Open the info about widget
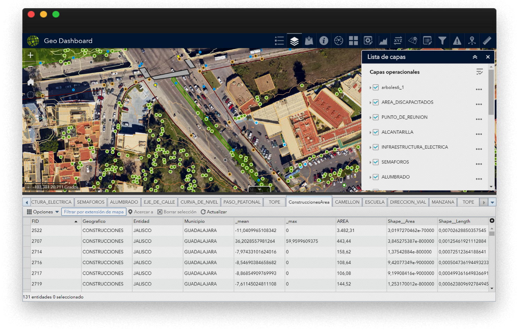Image resolution: width=517 pixels, height=334 pixels. [324, 41]
